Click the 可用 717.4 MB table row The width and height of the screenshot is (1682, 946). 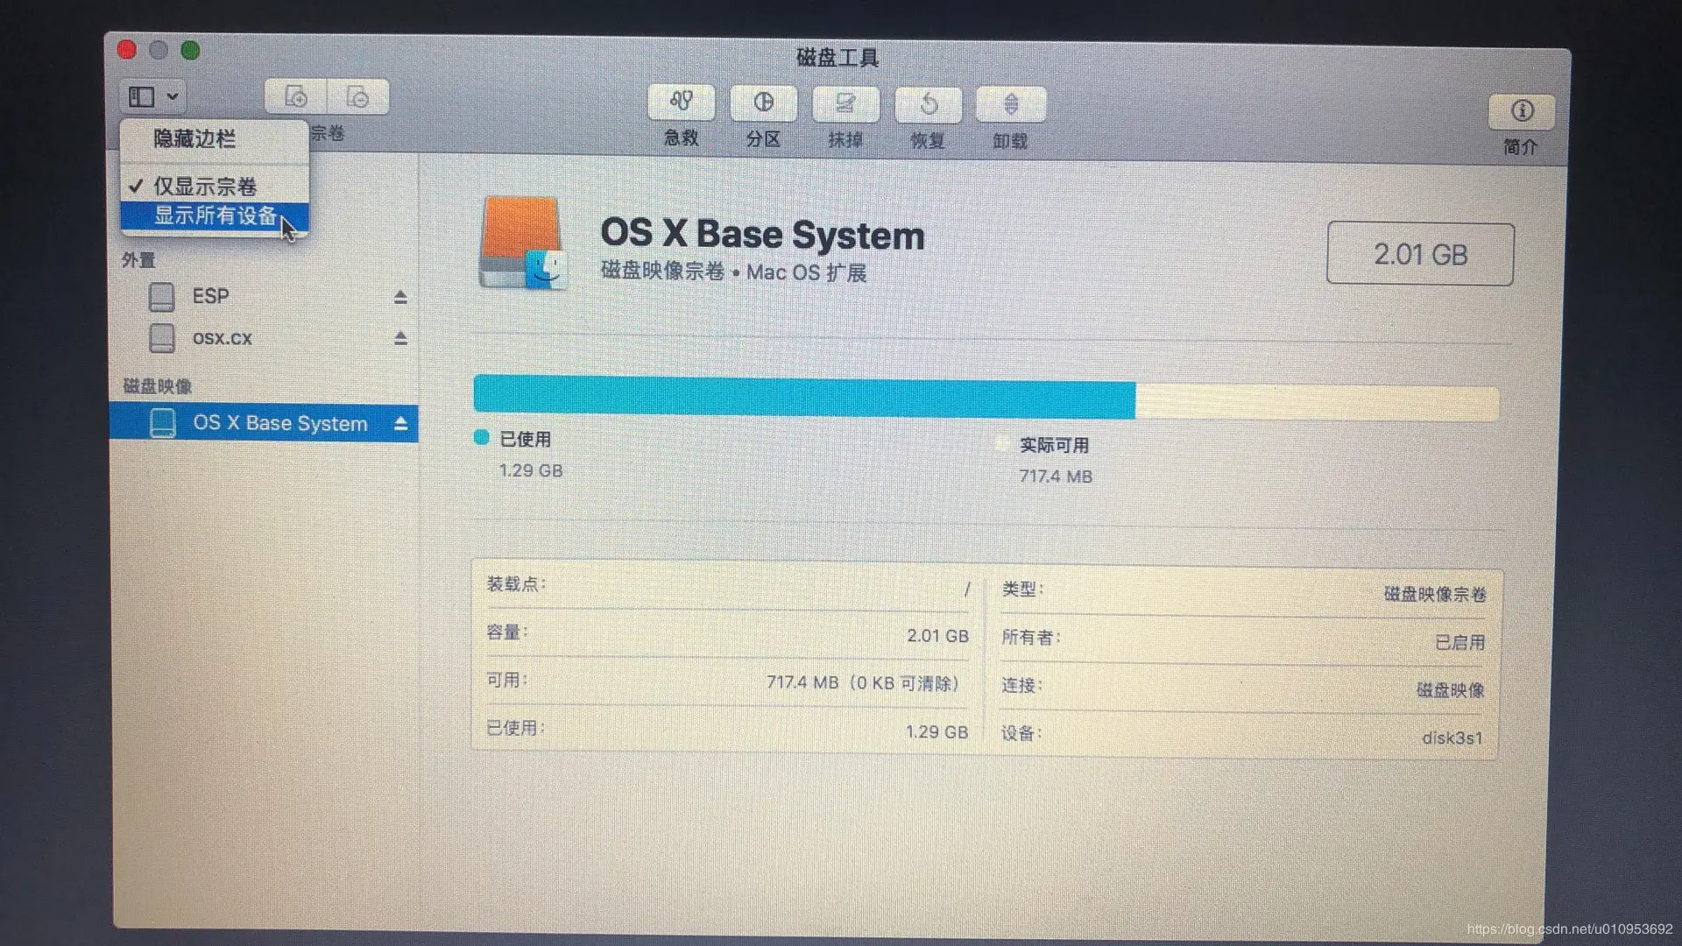(728, 681)
